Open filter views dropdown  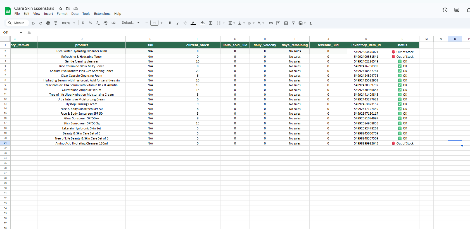click(x=302, y=23)
